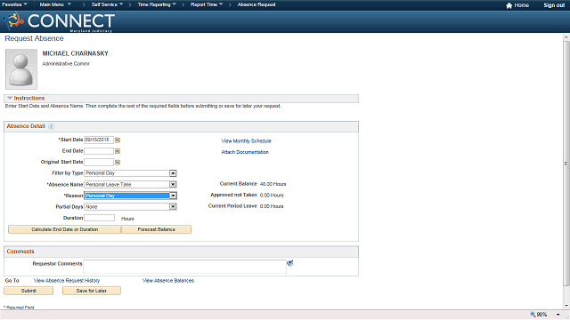Open calendar picker for Start Date

pyautogui.click(x=118, y=140)
